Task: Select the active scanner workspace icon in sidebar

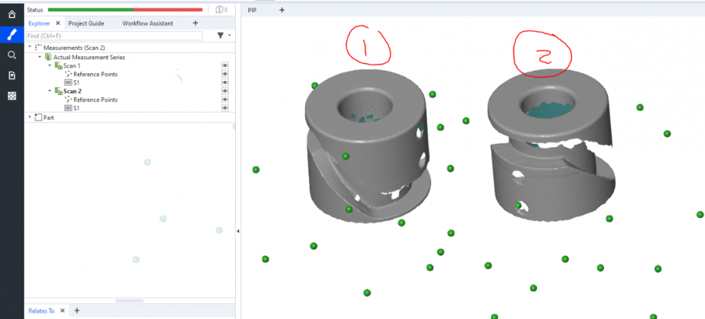Action: 11,35
